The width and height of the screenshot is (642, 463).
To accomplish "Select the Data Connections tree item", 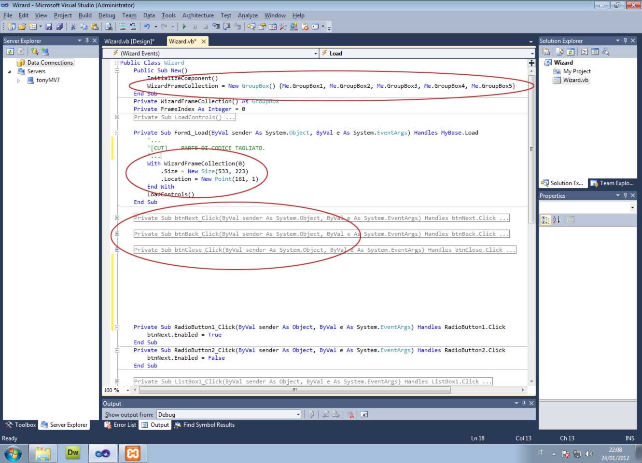I will click(x=50, y=63).
